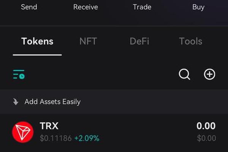Click the $0.00 fiat value of TRX
This screenshot has height=152, width=228.
click(x=206, y=138)
